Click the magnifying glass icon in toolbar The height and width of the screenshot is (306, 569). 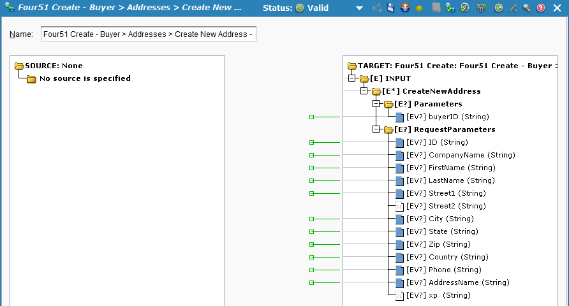pyautogui.click(x=526, y=8)
